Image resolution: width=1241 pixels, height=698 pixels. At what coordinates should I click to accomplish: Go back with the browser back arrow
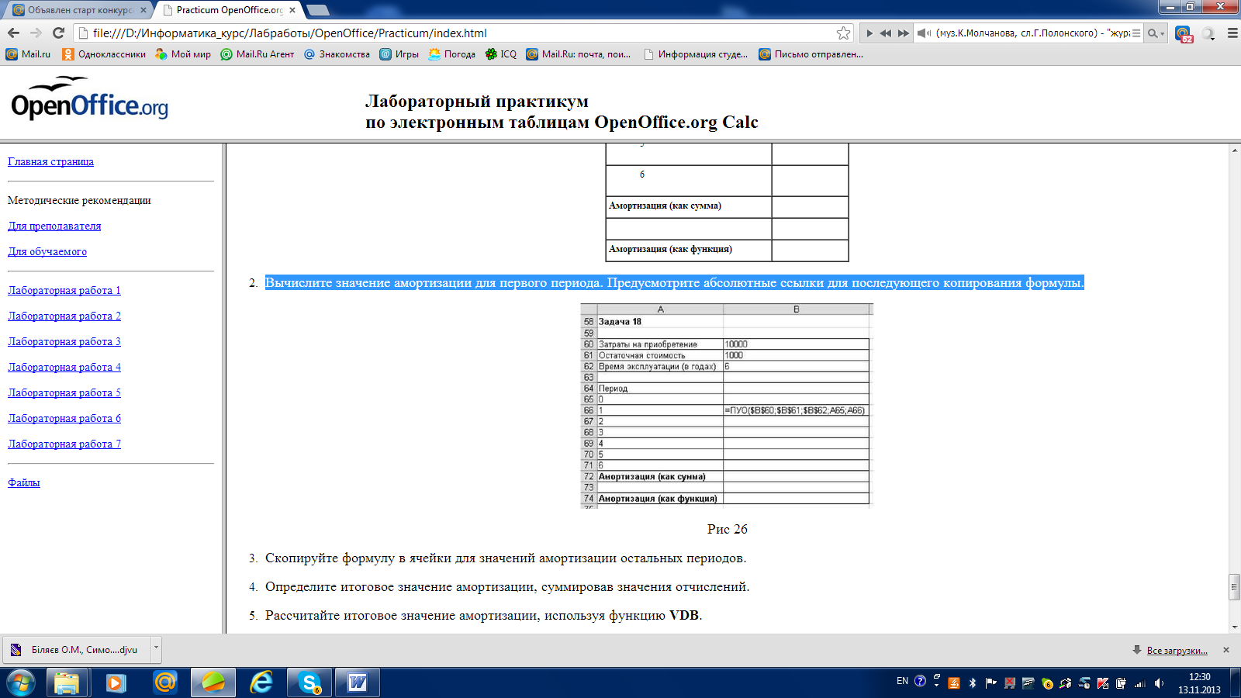pos(13,33)
